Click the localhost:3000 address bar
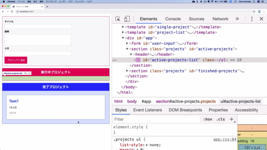267x150 pixels. tap(134, 12)
